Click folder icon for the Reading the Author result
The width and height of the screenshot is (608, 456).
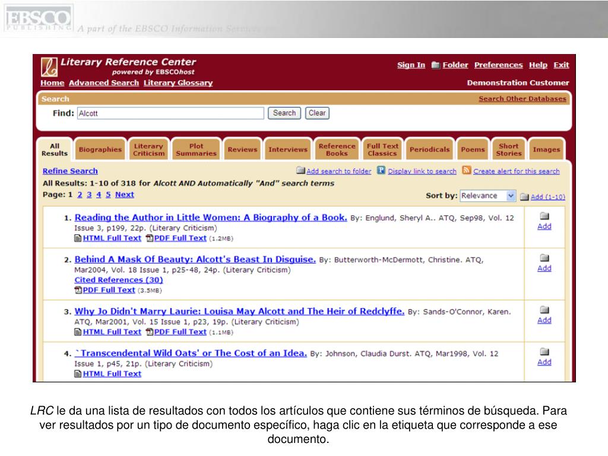pyautogui.click(x=544, y=216)
